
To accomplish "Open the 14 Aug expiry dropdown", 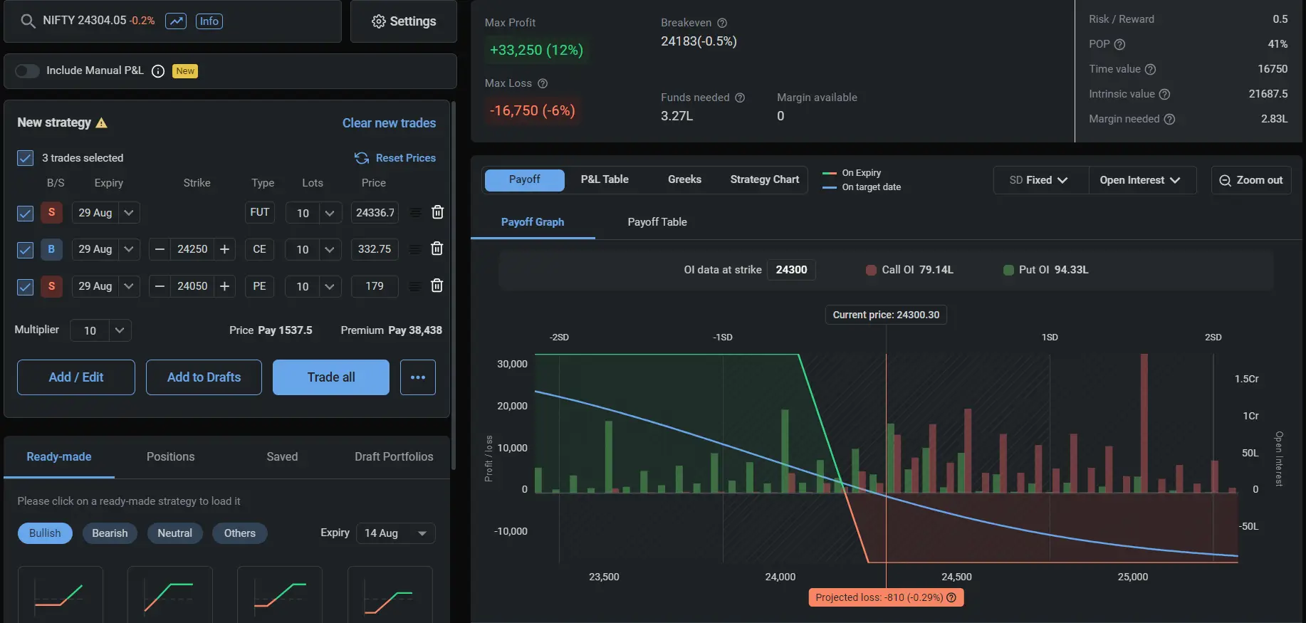I will tap(395, 533).
